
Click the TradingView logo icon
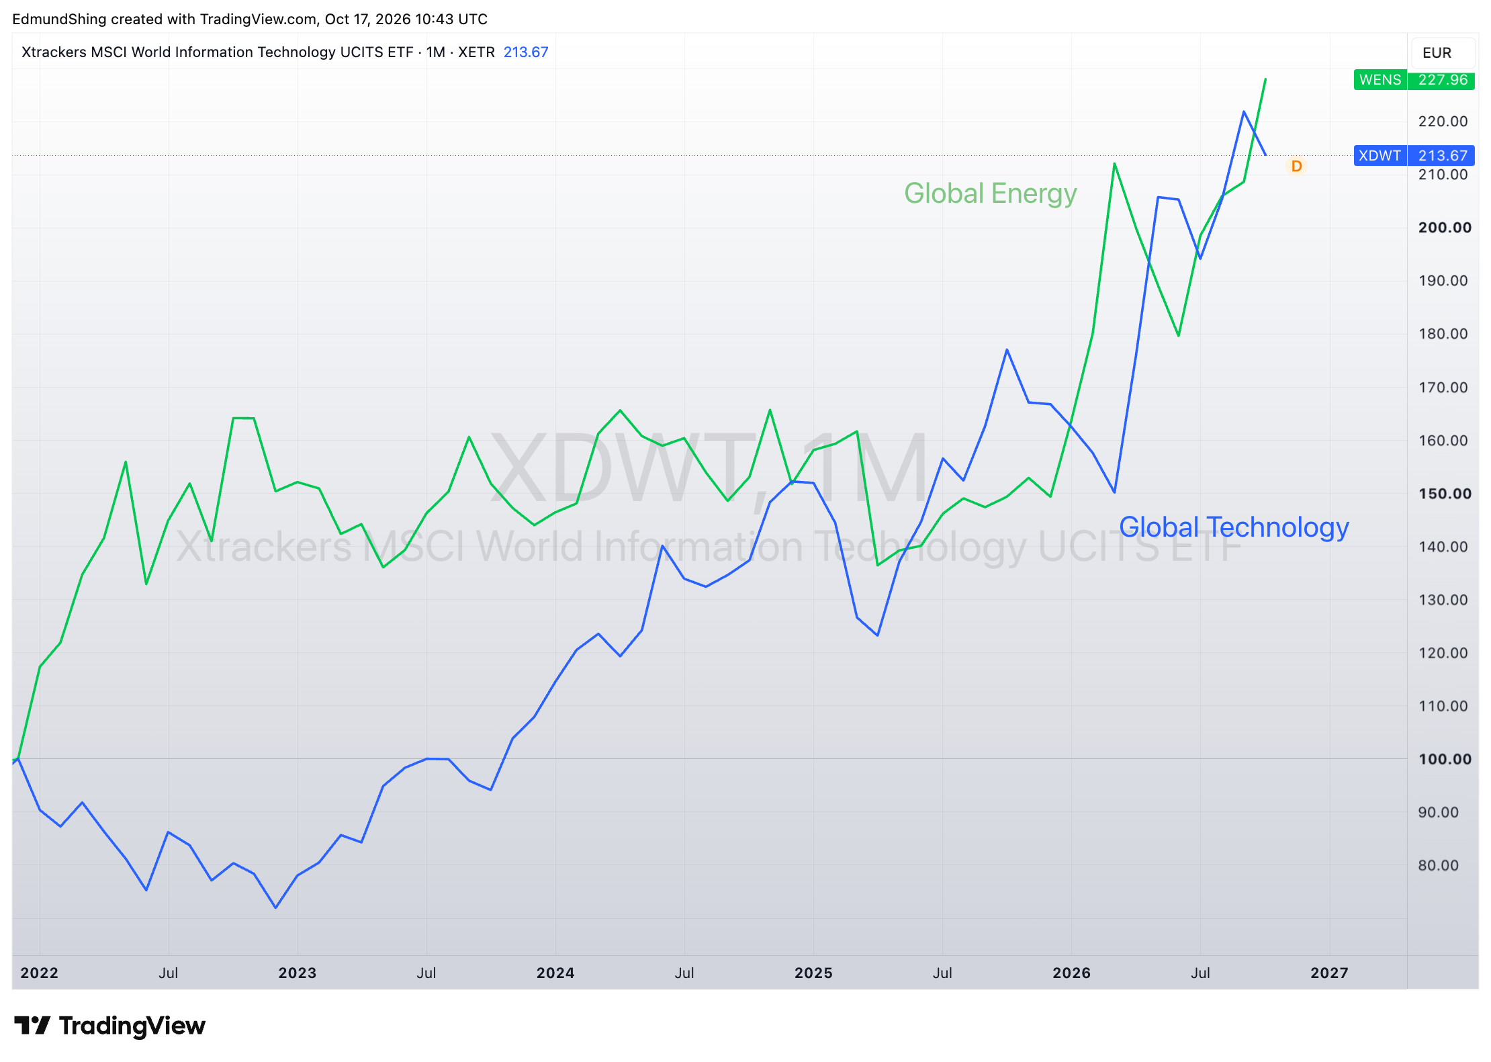[x=32, y=1026]
